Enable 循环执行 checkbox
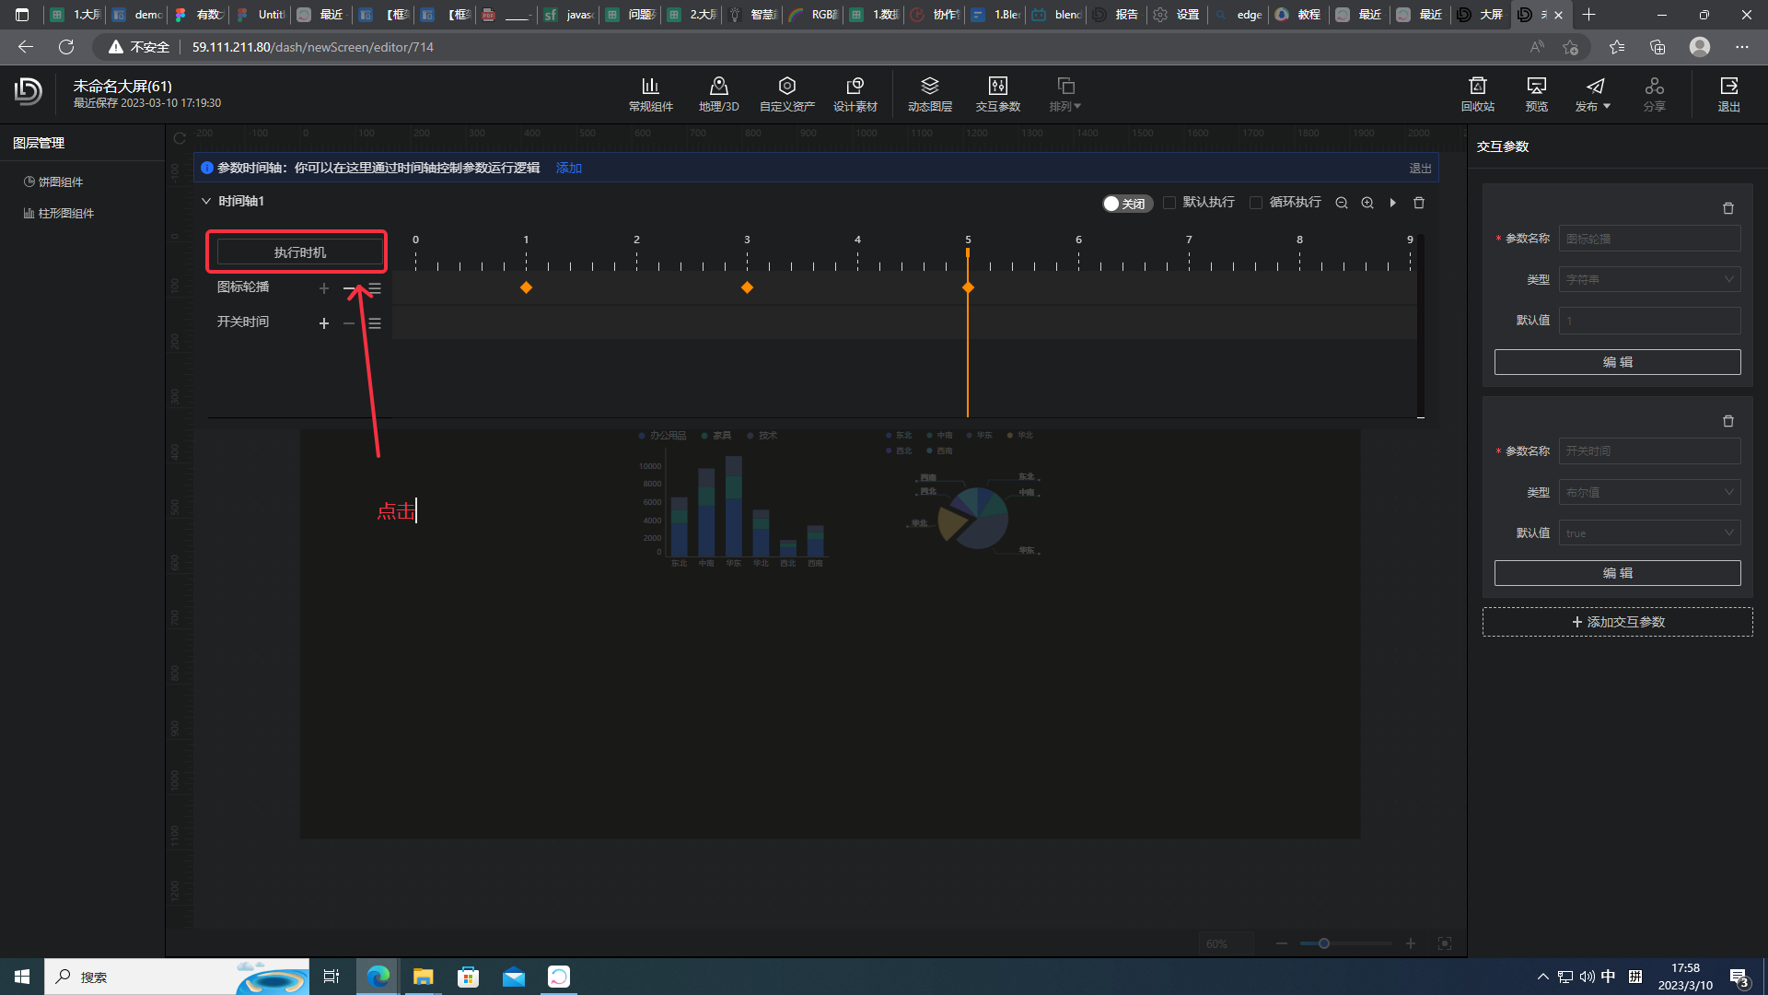Screen dimensions: 1768x995 coord(1256,203)
